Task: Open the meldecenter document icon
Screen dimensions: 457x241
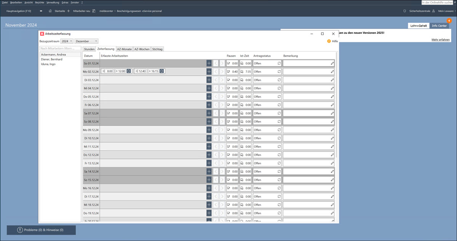Action: pyautogui.click(x=94, y=11)
